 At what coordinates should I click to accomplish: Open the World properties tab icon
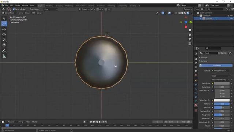pos(196,75)
